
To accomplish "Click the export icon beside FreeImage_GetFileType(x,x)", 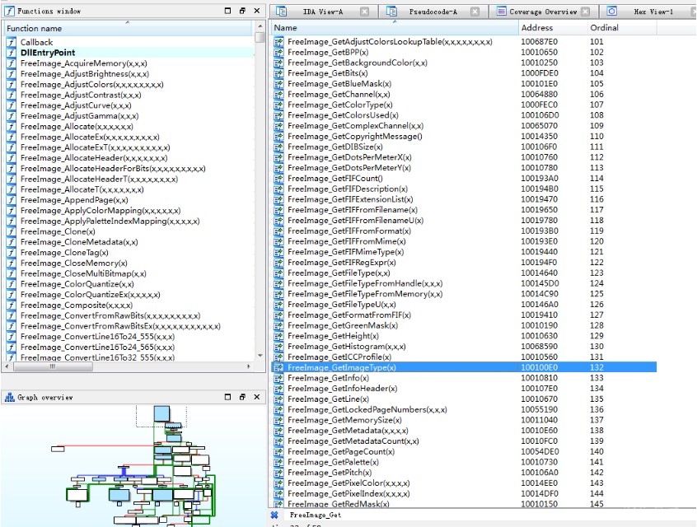I will click(278, 273).
